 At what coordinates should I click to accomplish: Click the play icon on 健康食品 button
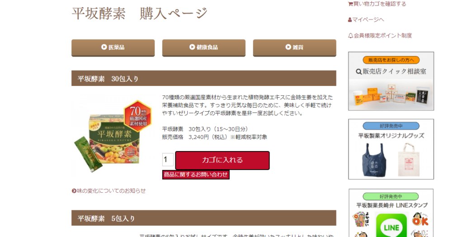[x=192, y=47]
